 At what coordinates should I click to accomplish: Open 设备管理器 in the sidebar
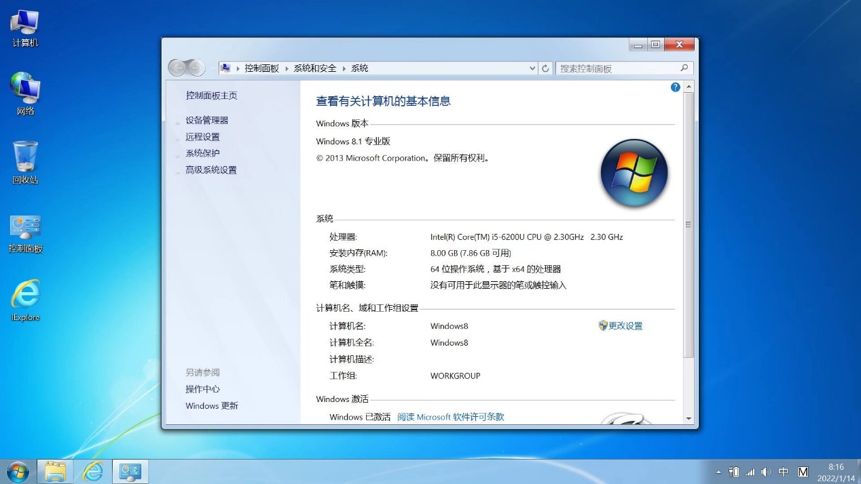click(207, 120)
